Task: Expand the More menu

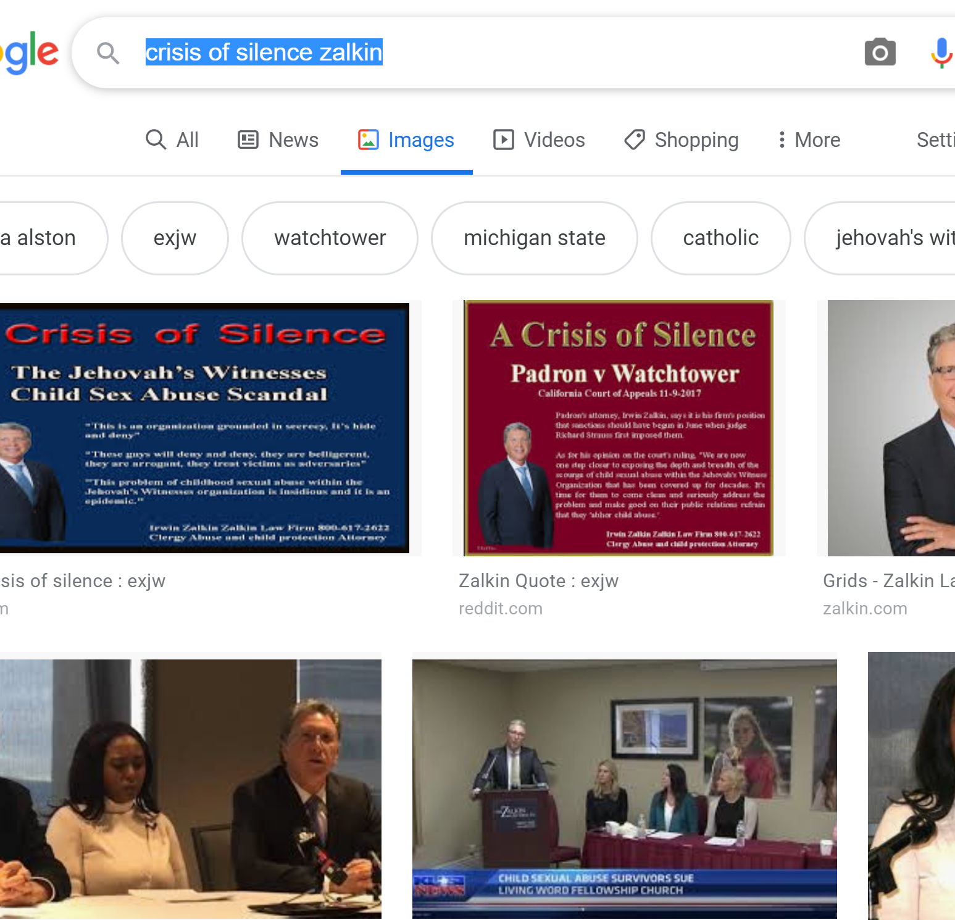Action: point(809,140)
